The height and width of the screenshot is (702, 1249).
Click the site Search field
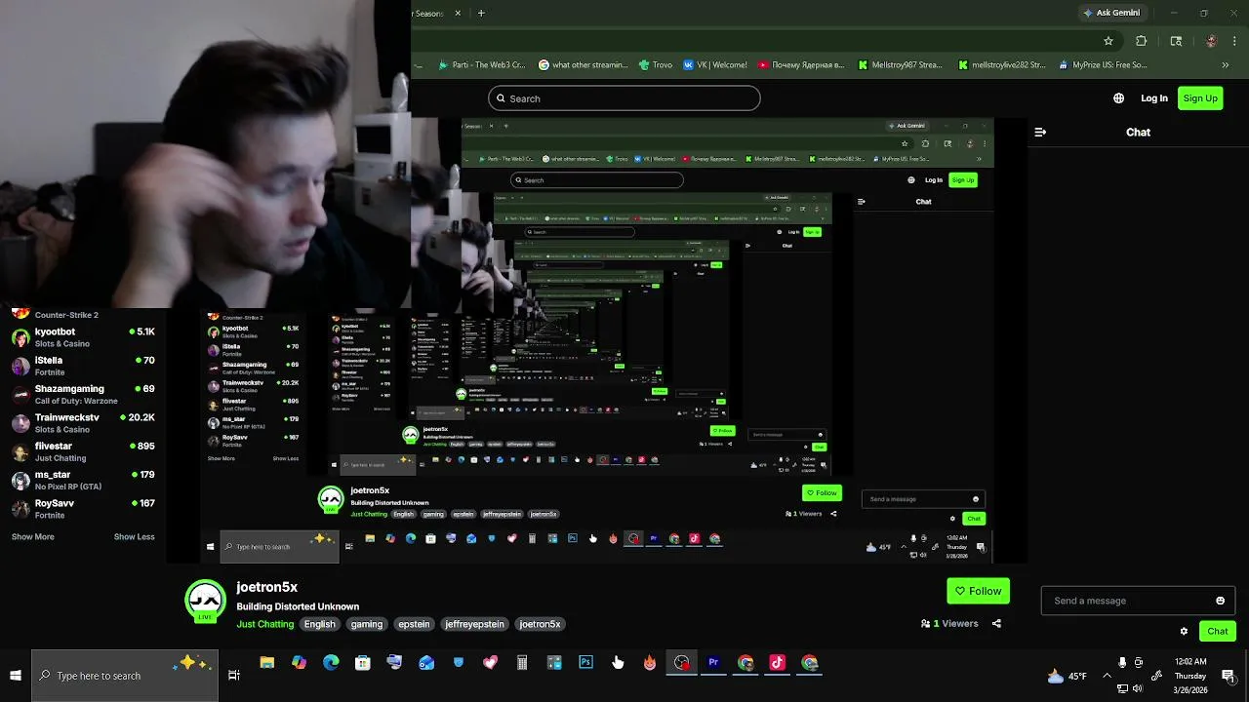624,98
